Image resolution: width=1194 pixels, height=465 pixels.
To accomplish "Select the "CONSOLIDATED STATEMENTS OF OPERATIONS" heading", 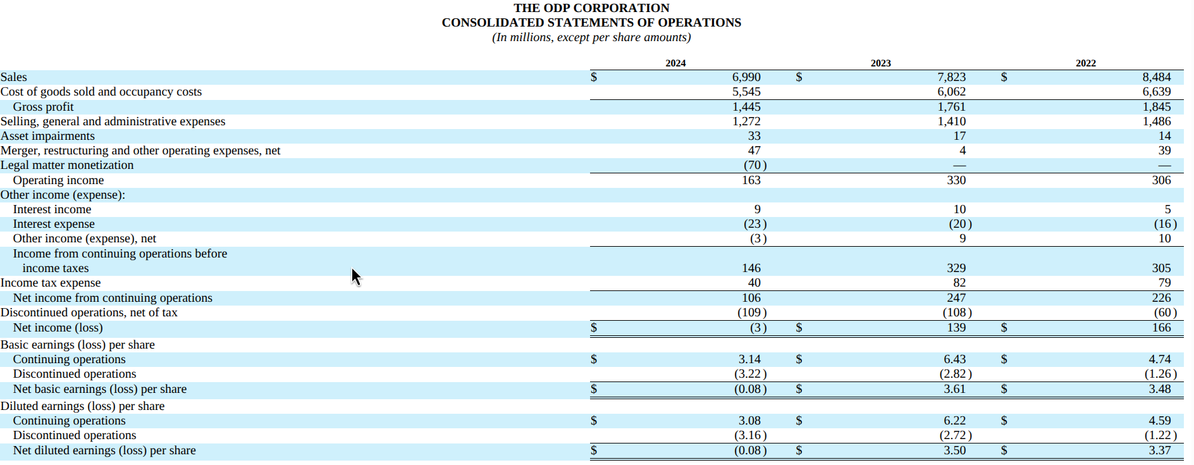I will 591,22.
